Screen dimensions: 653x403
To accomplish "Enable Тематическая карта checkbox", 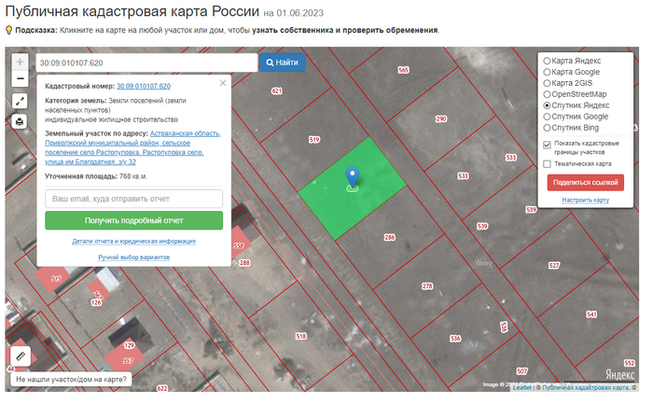I will coord(547,164).
